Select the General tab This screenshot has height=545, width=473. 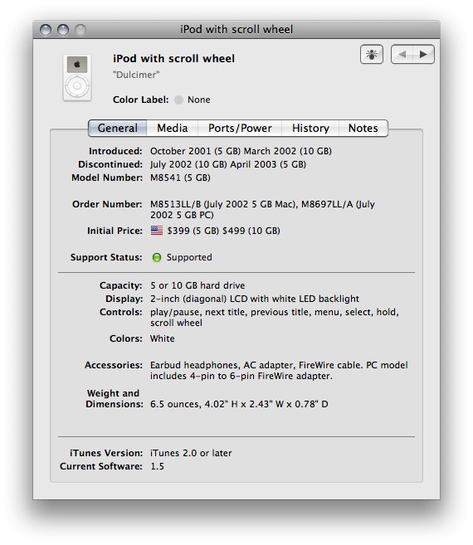118,129
